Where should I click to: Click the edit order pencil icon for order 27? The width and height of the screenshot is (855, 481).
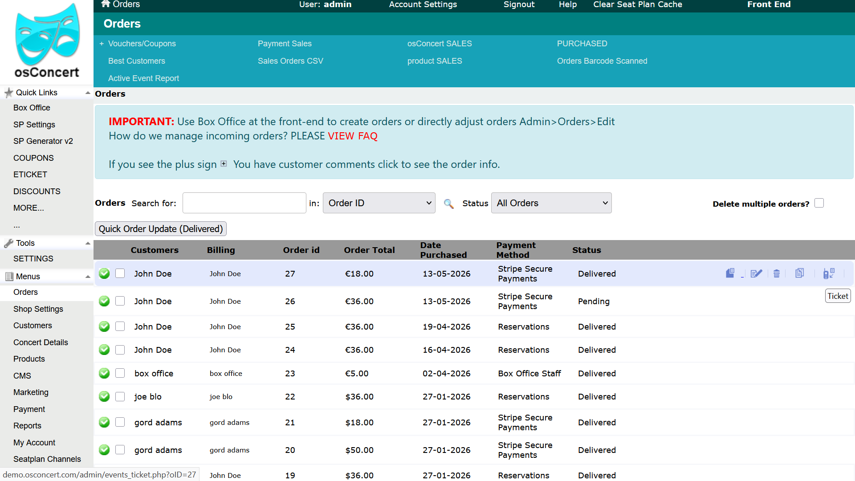pos(756,273)
